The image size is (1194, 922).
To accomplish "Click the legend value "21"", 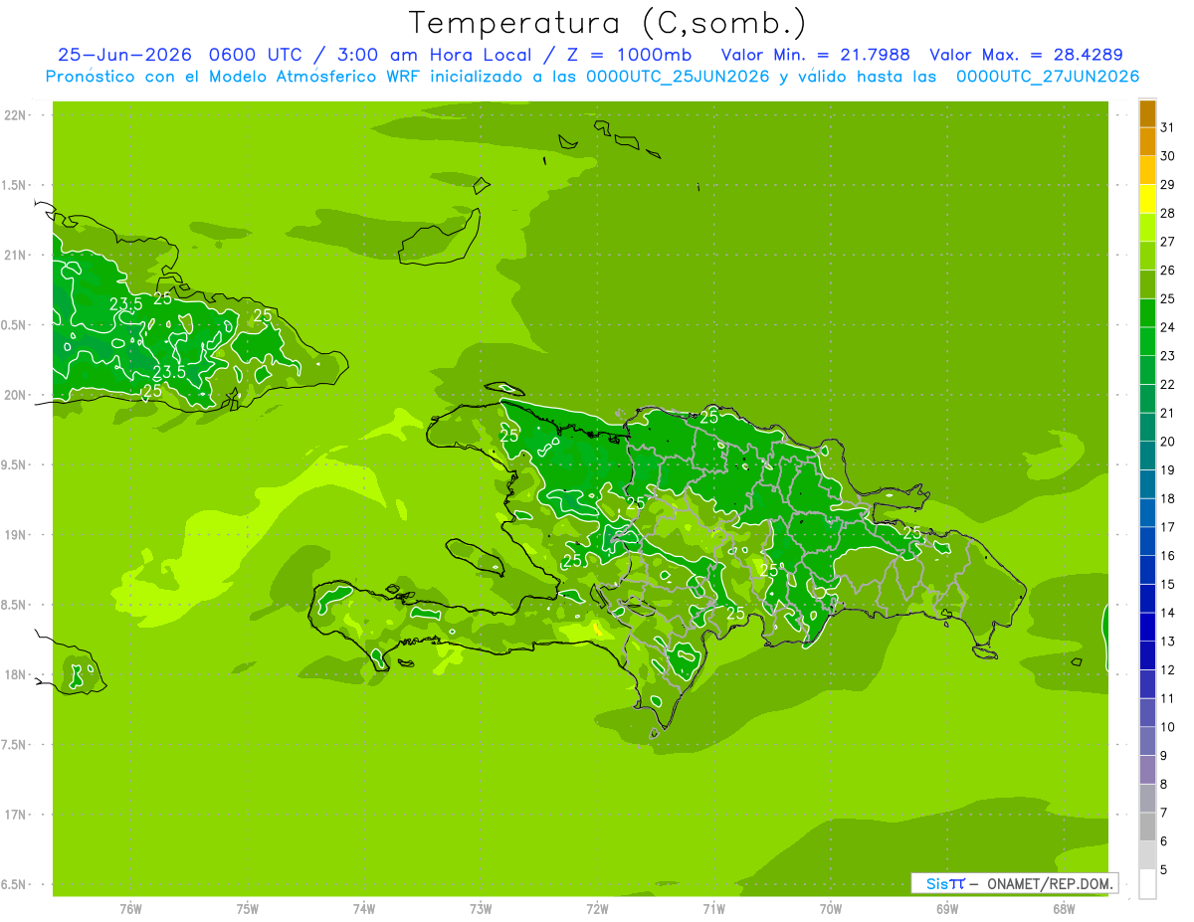I will 1168,413.
